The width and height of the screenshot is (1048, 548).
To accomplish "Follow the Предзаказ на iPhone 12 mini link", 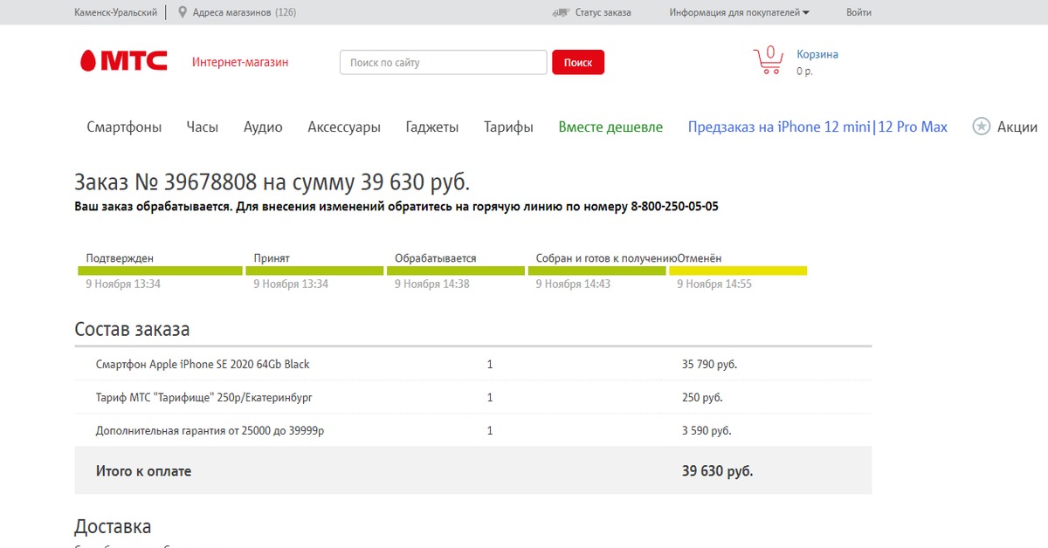I will [778, 127].
